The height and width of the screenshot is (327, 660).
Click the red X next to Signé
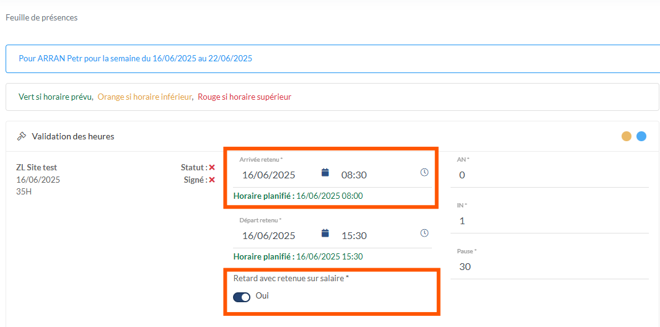[212, 180]
